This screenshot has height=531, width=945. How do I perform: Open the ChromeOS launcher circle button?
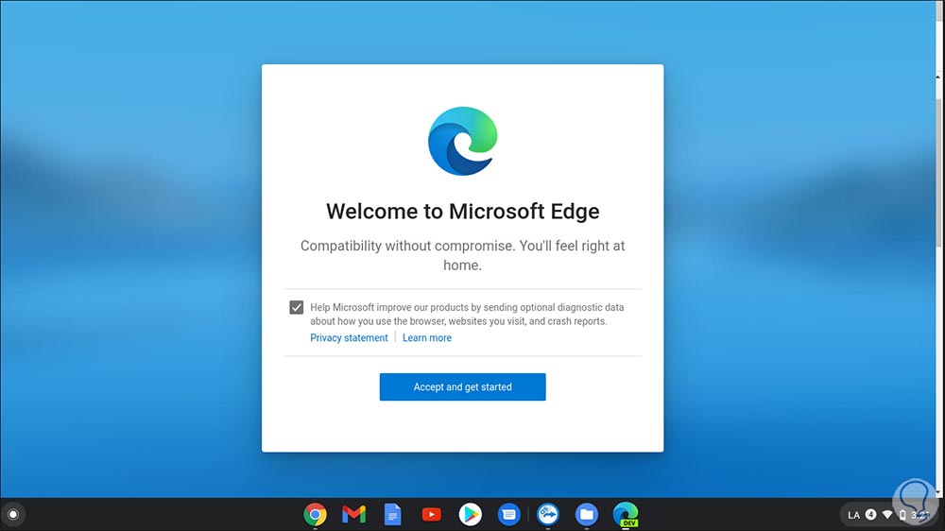[x=12, y=515]
